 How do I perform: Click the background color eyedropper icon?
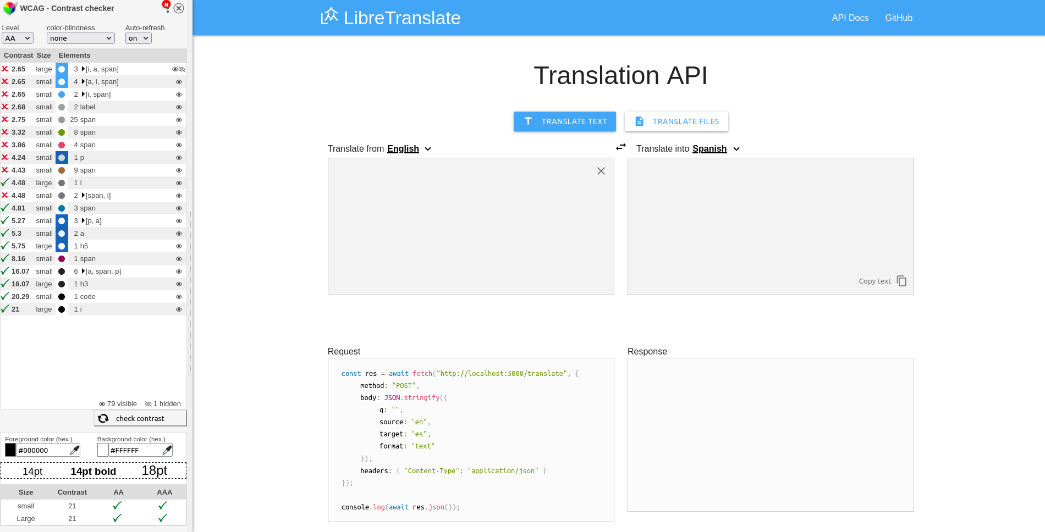167,450
